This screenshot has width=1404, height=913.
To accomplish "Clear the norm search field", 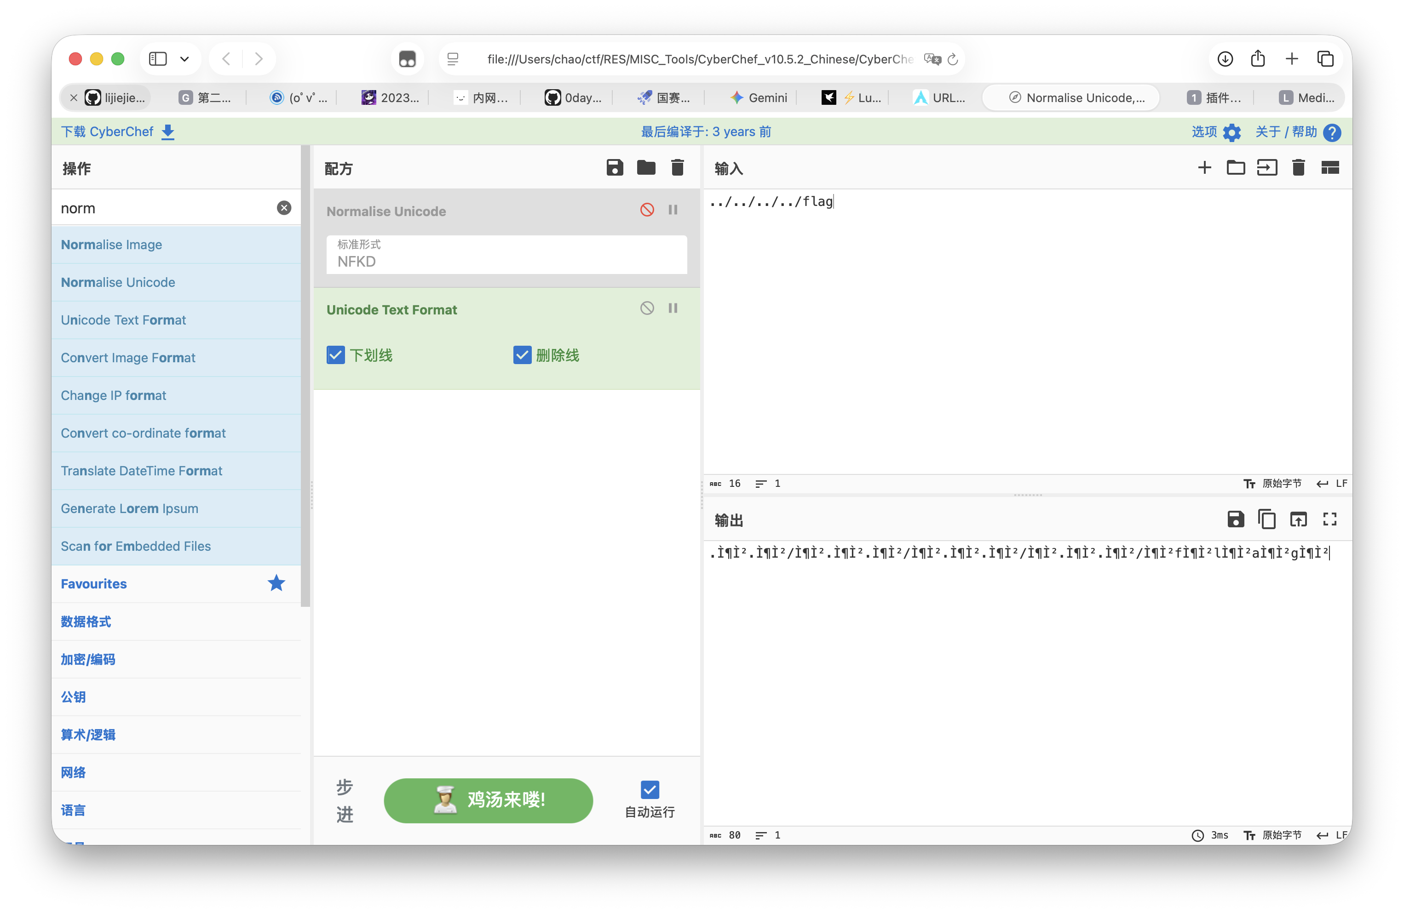I will 284,208.
